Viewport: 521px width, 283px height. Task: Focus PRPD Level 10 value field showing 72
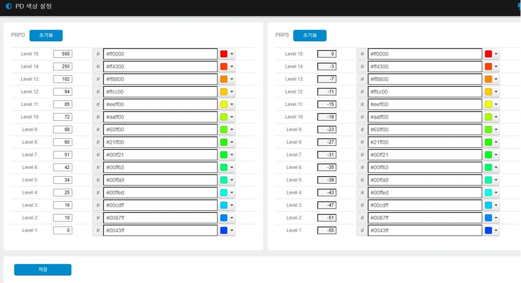point(63,117)
